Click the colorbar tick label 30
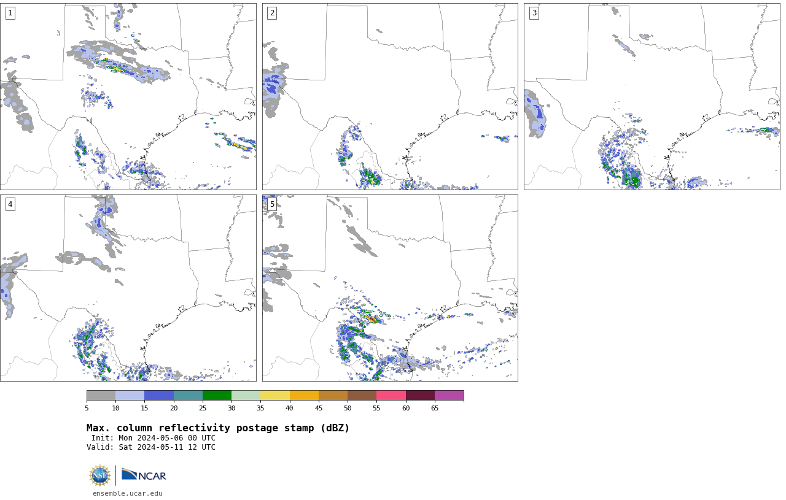Viewport: 786px width, 500px height. [x=232, y=408]
